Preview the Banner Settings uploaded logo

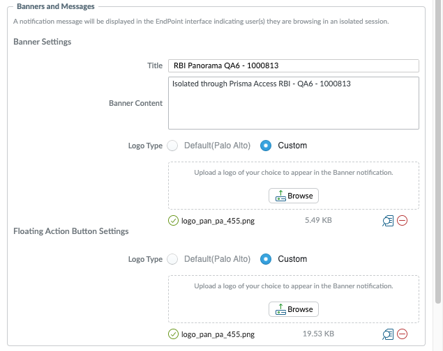coord(388,221)
